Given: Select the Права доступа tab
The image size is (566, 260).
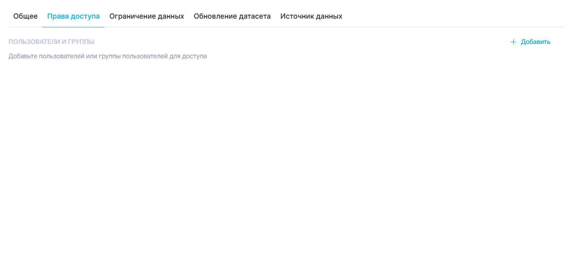Looking at the screenshot, I should (73, 16).
